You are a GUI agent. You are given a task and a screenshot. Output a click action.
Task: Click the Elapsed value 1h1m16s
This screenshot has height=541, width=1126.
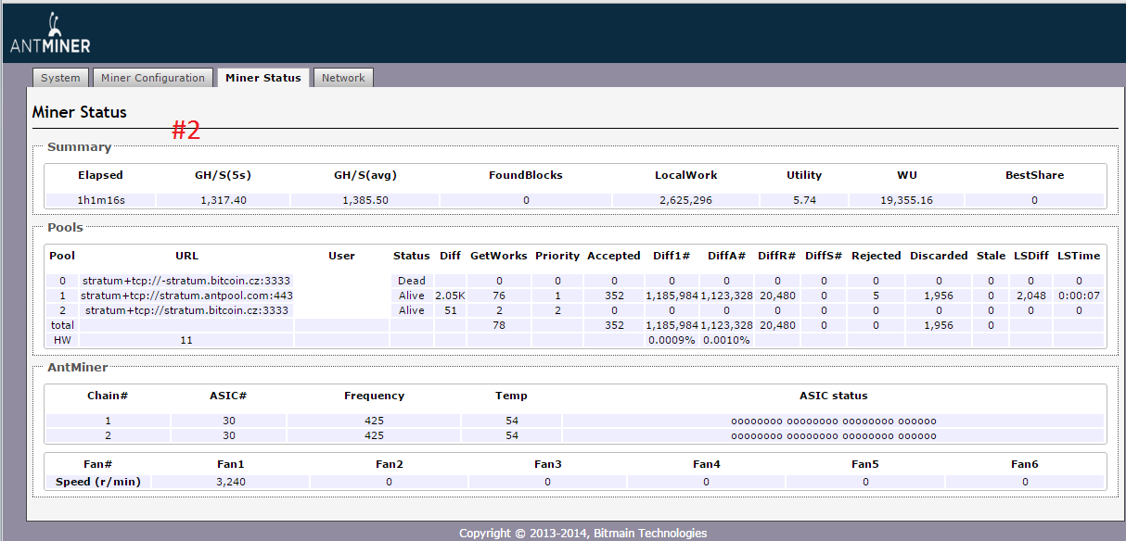[100, 200]
